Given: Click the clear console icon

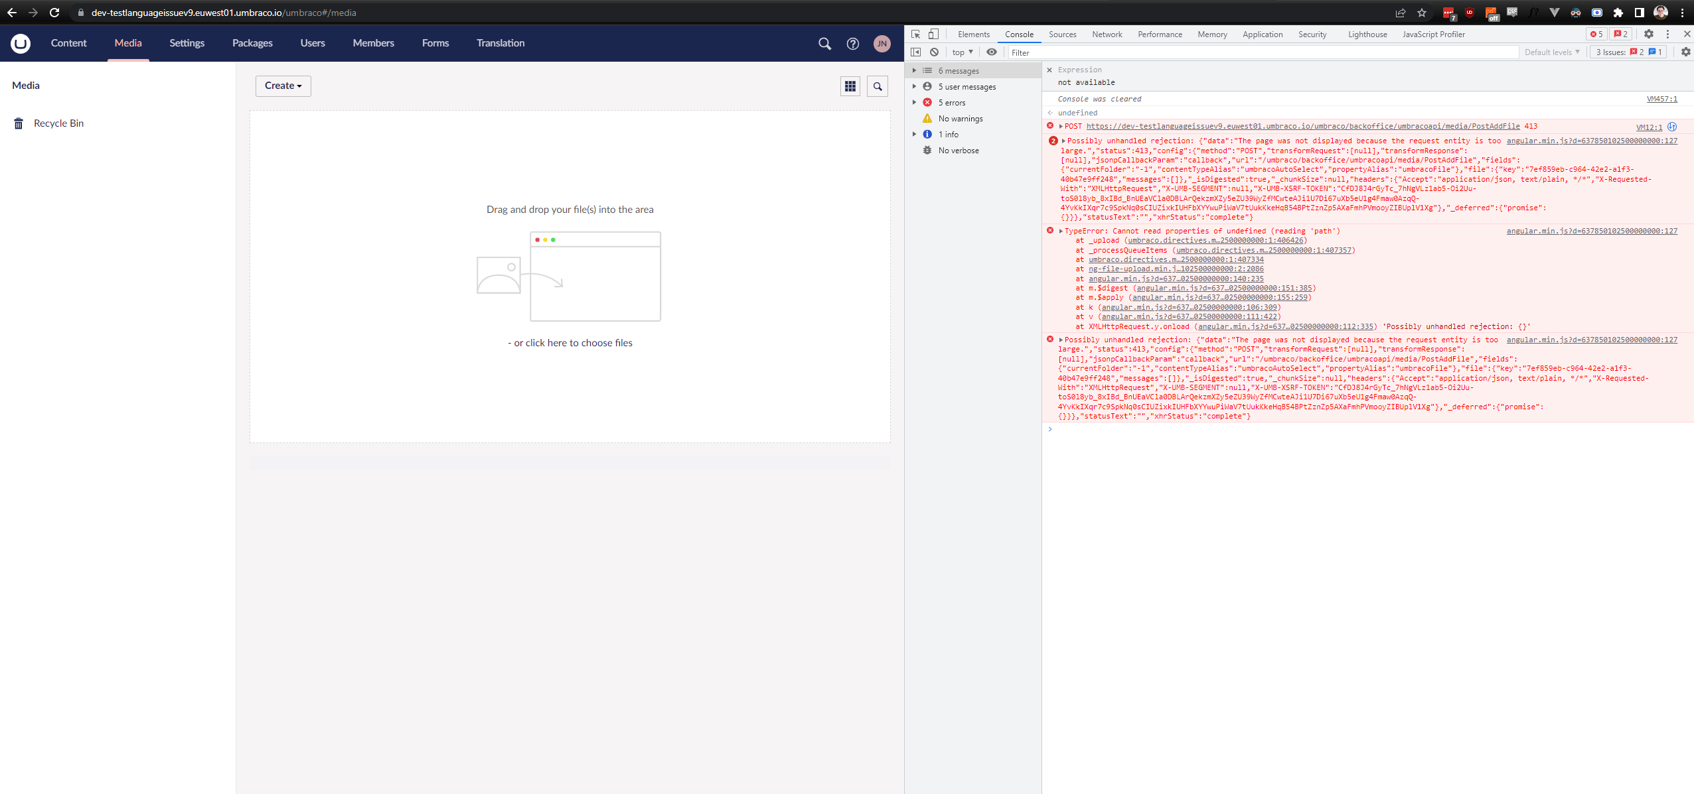Looking at the screenshot, I should point(934,52).
